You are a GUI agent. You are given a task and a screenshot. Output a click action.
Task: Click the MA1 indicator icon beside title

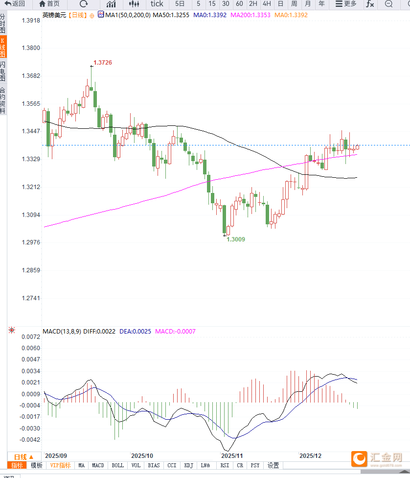pos(101,15)
